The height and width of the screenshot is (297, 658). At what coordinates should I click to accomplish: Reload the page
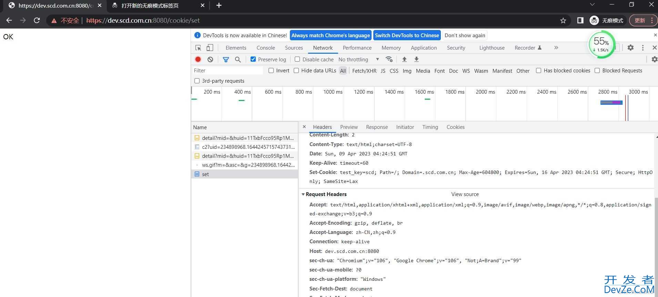[x=37, y=20]
